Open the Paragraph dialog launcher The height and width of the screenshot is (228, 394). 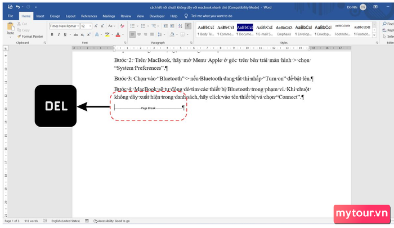point(191,43)
